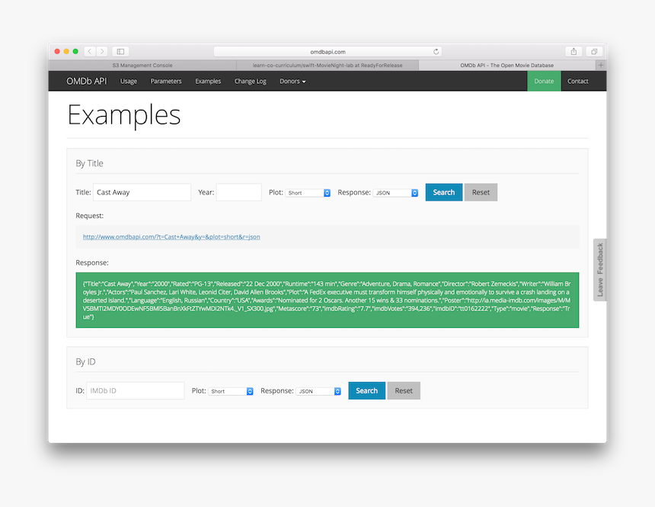
Task: Click the green Donate button
Action: click(544, 81)
